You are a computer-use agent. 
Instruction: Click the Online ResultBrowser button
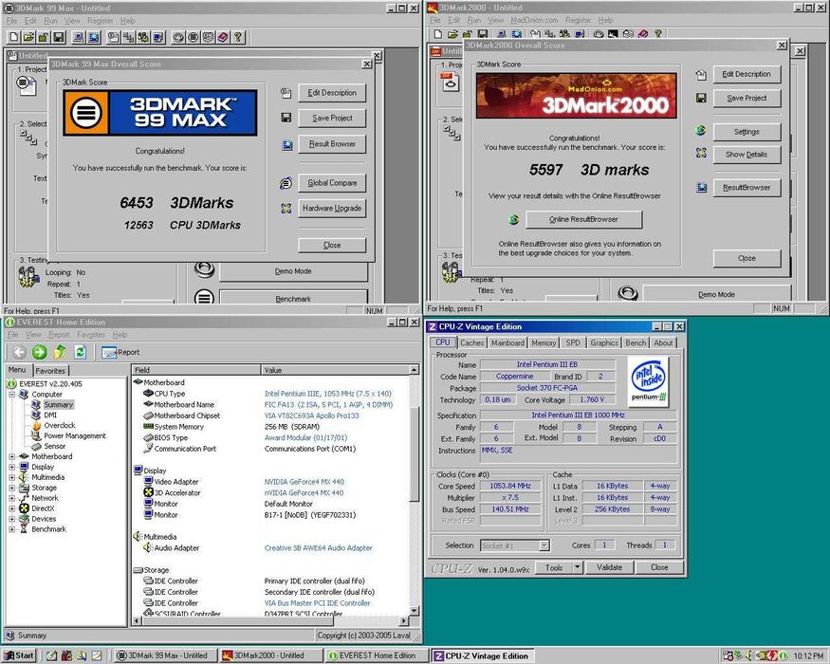coord(584,219)
